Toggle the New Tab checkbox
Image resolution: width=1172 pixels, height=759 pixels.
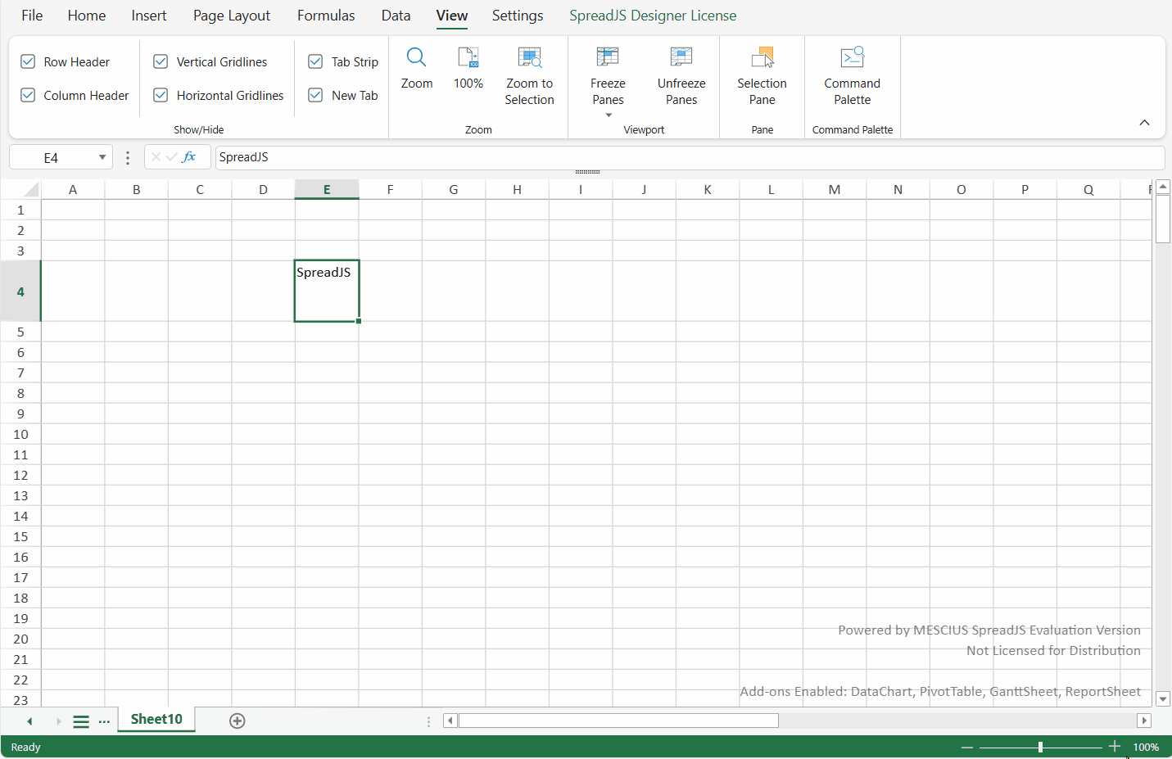coord(315,95)
